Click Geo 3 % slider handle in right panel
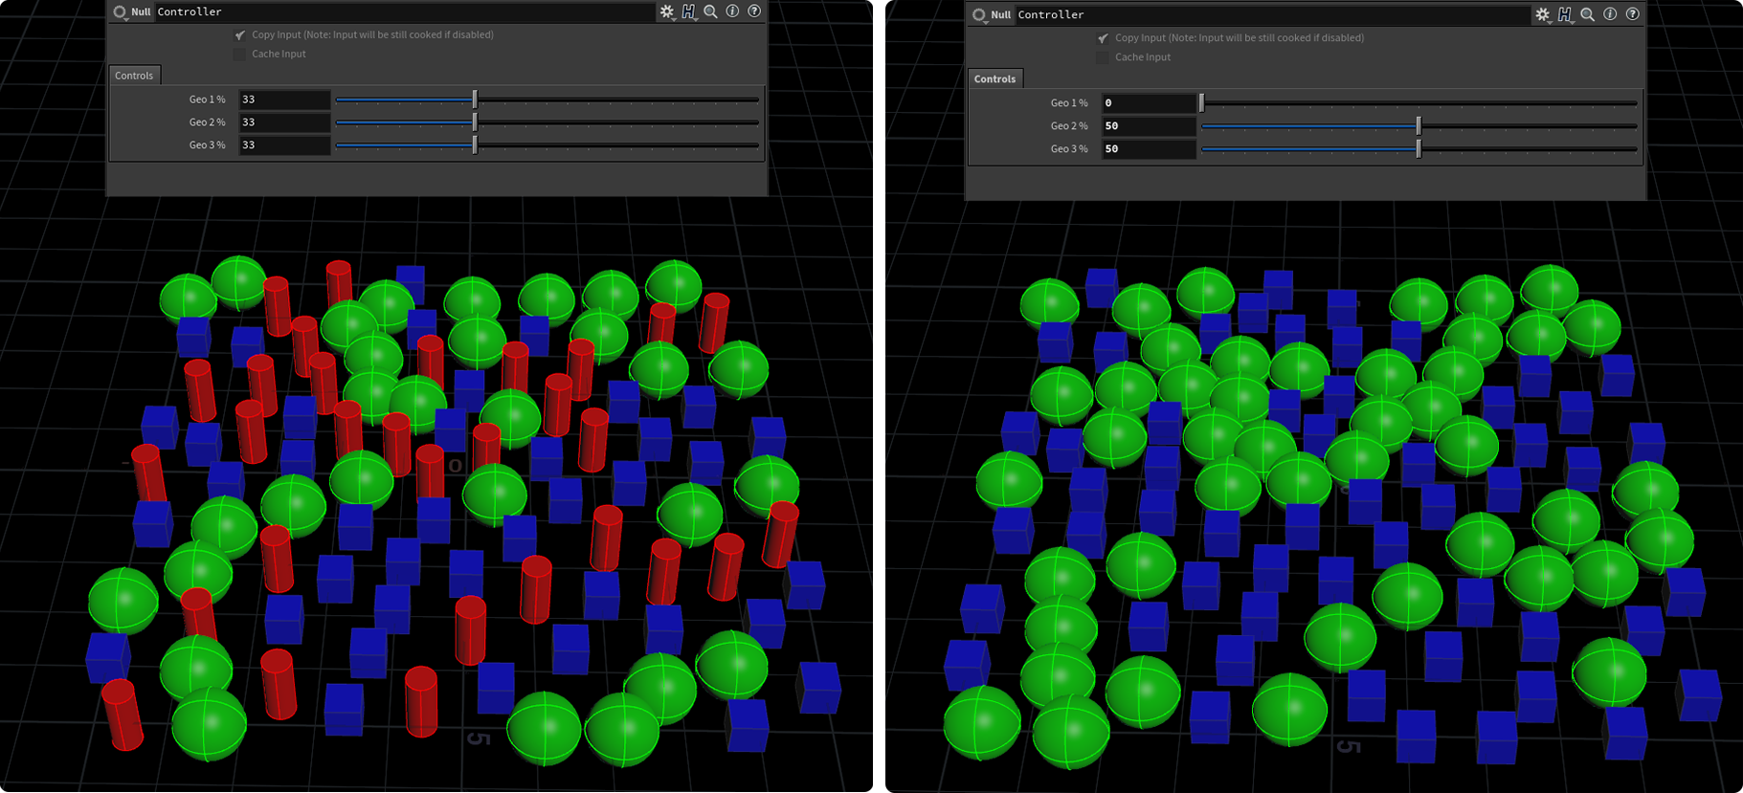The image size is (1743, 793). coord(1419,148)
